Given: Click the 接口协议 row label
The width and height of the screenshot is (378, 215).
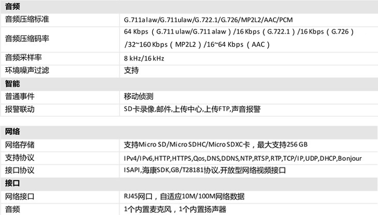Looking at the screenshot, I should point(20,170).
